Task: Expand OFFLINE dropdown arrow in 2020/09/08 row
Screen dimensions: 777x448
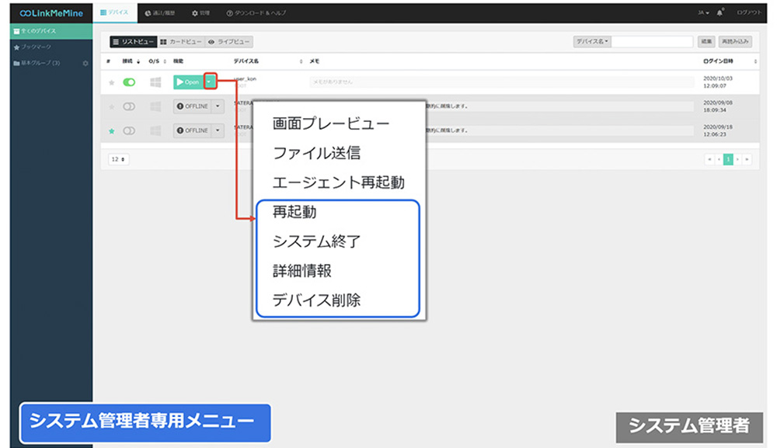Action: (218, 106)
